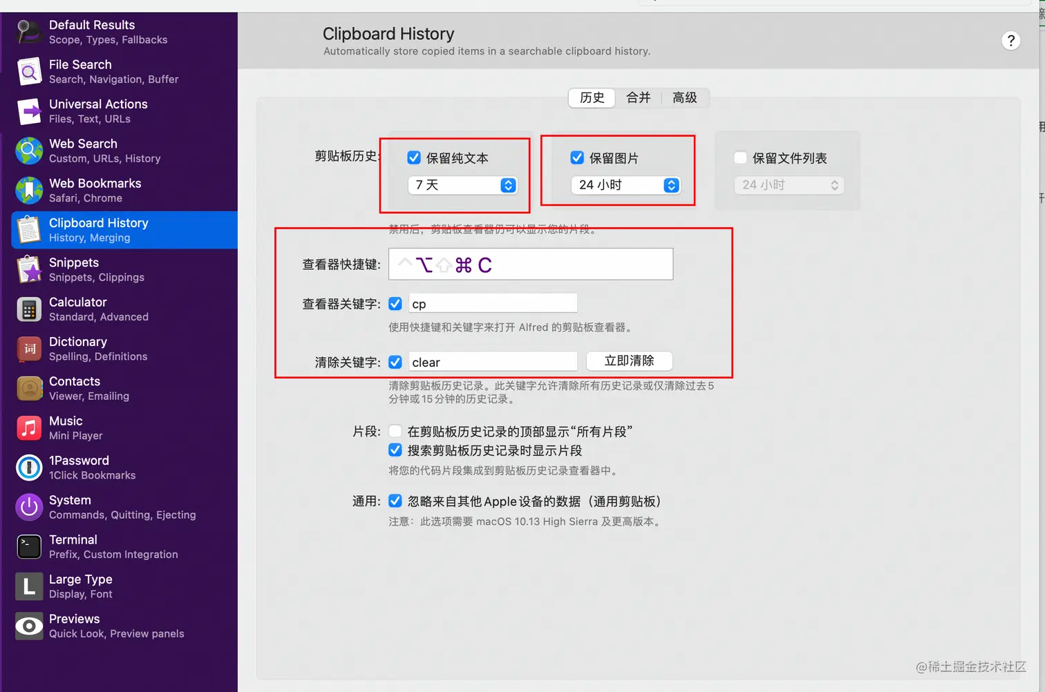Select Universal Actions sidebar label
Viewport: 1045px width, 692px height.
[x=98, y=104]
